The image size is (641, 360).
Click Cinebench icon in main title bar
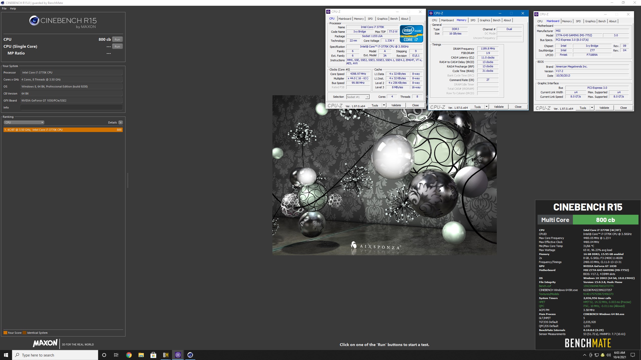pyautogui.click(x=3, y=3)
